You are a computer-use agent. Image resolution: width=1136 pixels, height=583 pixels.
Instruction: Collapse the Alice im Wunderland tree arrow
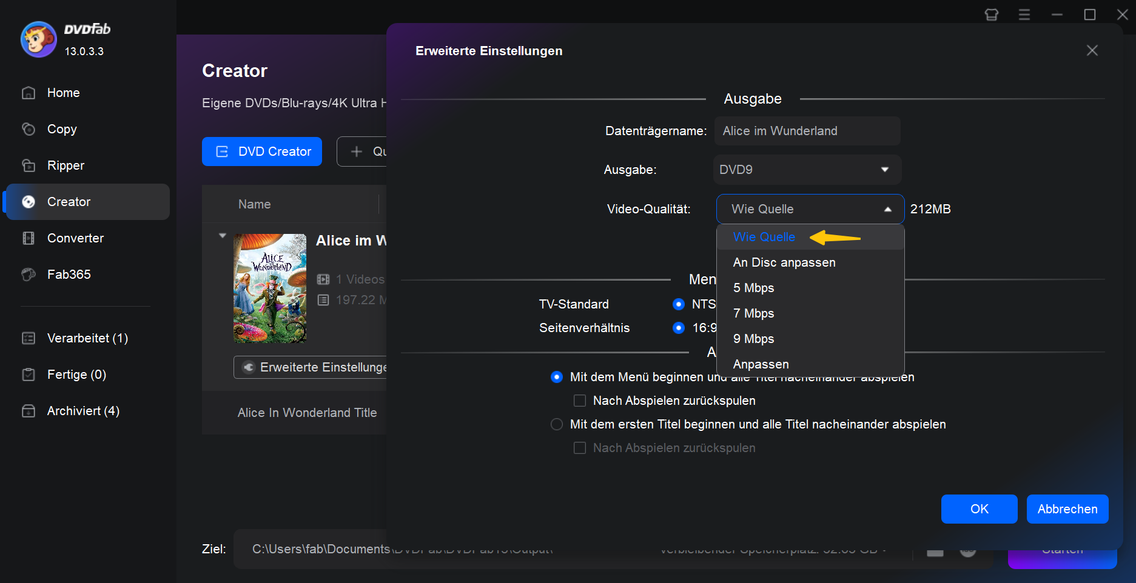coord(223,235)
